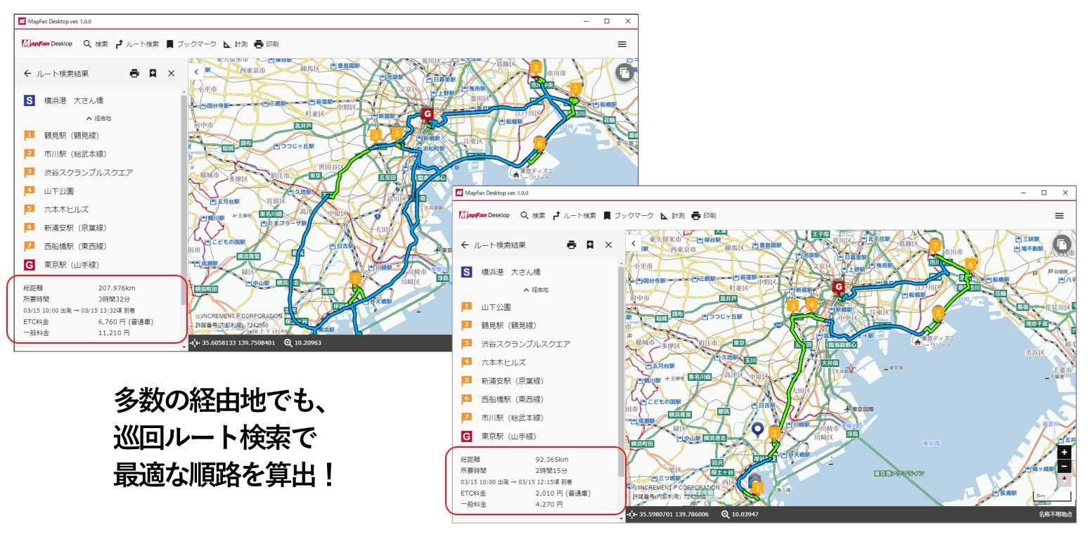
Task: Select waypoint 3 渋谷スクランブルスクエア in front window
Action: [x=515, y=344]
